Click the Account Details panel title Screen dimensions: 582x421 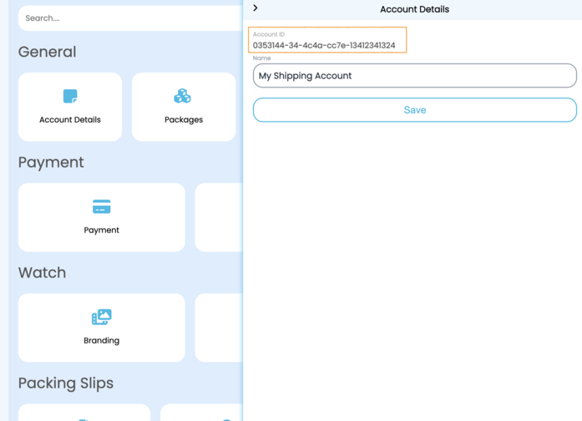[x=414, y=10]
